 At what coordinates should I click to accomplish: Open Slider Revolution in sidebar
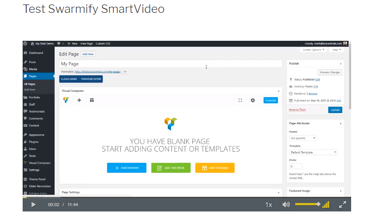(40, 186)
